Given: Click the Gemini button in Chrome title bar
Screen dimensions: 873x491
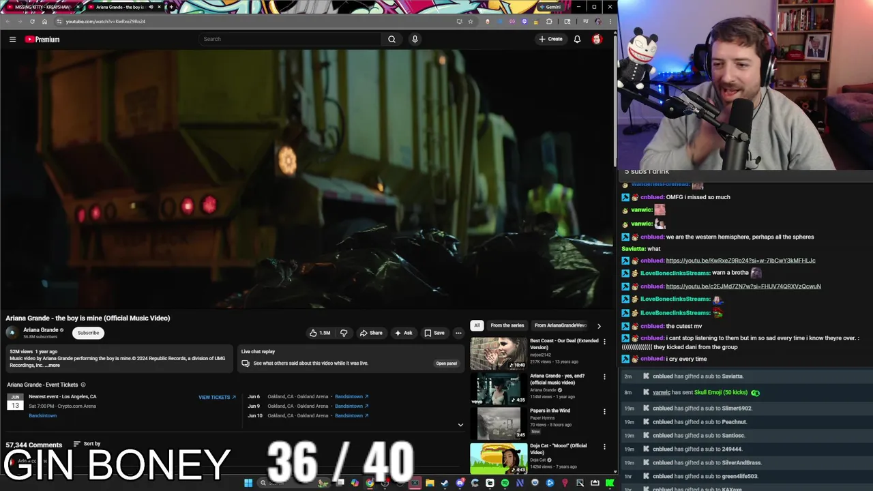Looking at the screenshot, I should pyautogui.click(x=550, y=7).
